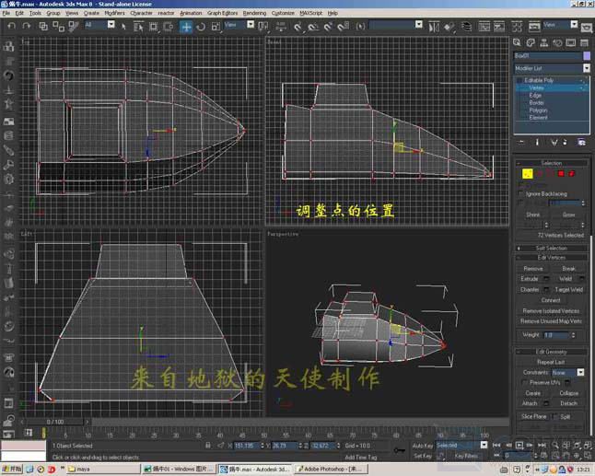Select red Element sub-object icon
This screenshot has width=595, height=476.
coord(571,174)
